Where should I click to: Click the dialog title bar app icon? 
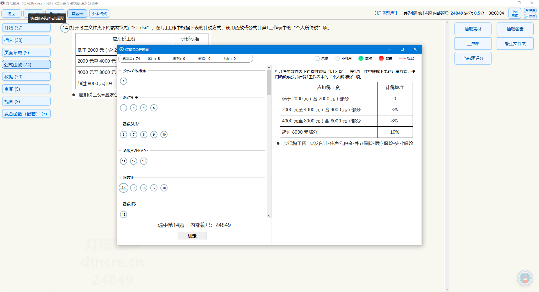[x=122, y=49]
